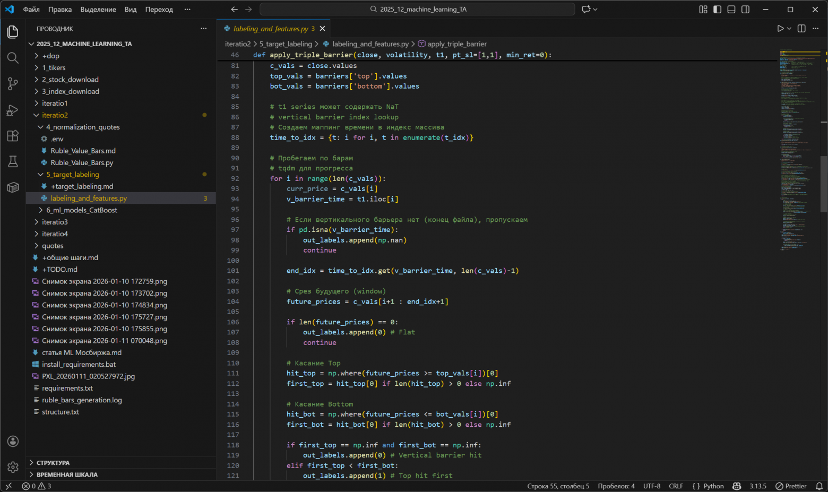Toggle the secondary sidebar visibility
This screenshot has height=492, width=828.
pos(745,9)
